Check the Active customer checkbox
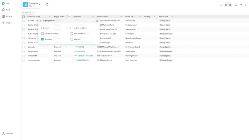The height and width of the screenshot is (140, 249). point(72,28)
